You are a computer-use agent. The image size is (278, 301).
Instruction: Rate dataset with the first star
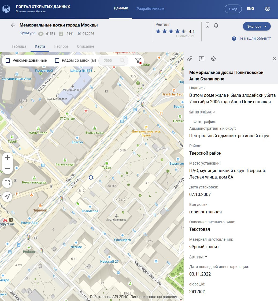pos(158,31)
